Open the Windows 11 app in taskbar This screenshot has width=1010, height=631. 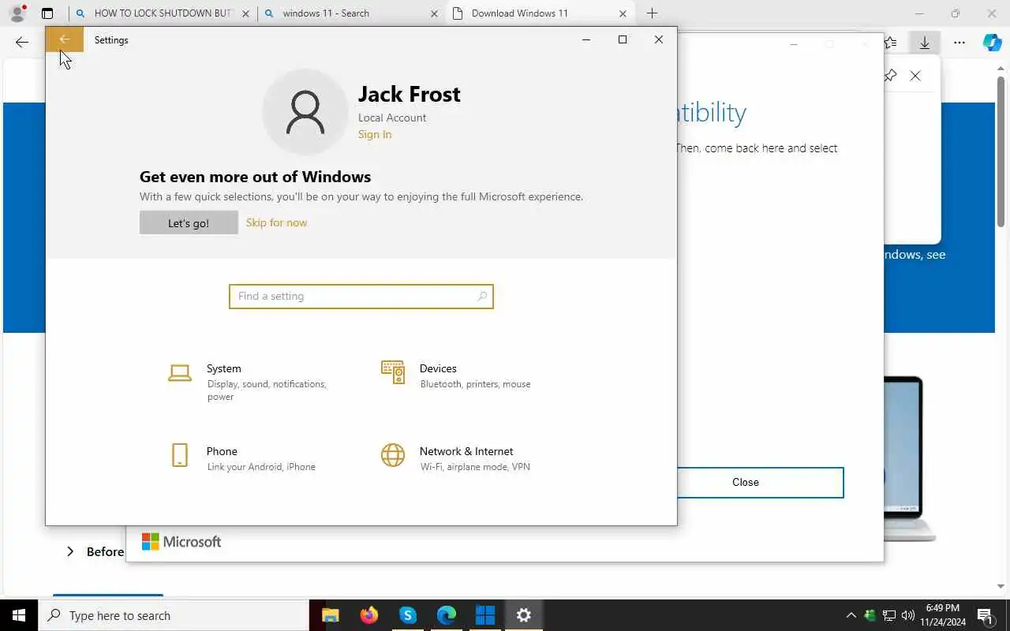[x=485, y=615]
